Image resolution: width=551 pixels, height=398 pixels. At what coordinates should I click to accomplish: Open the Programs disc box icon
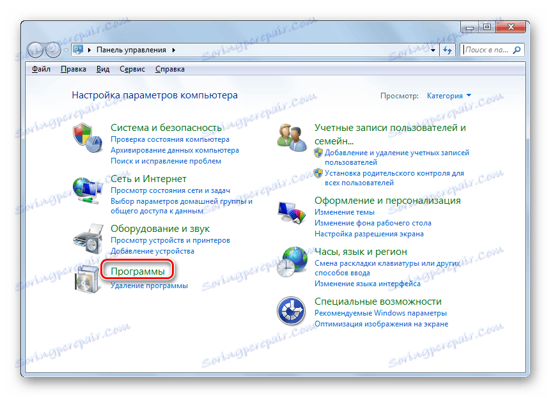pyautogui.click(x=87, y=280)
